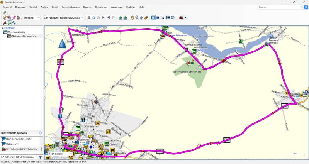Image resolution: width=309 pixels, height=164 pixels.
Task: Click the undo arrow icon
Action: 109,17
